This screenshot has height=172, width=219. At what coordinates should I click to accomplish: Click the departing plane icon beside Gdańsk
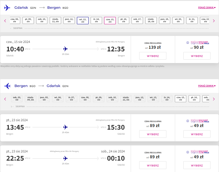(7, 8)
